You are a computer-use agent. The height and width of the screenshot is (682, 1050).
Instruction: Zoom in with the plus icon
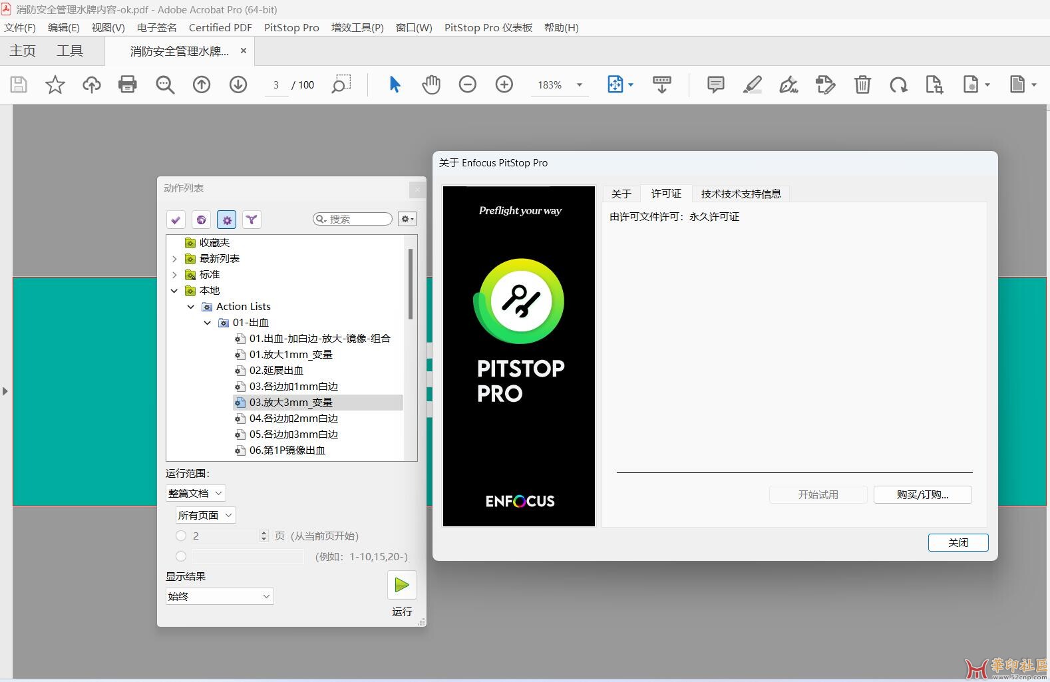504,85
